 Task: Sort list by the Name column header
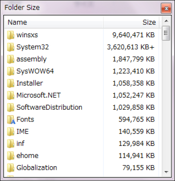[x=54, y=22]
